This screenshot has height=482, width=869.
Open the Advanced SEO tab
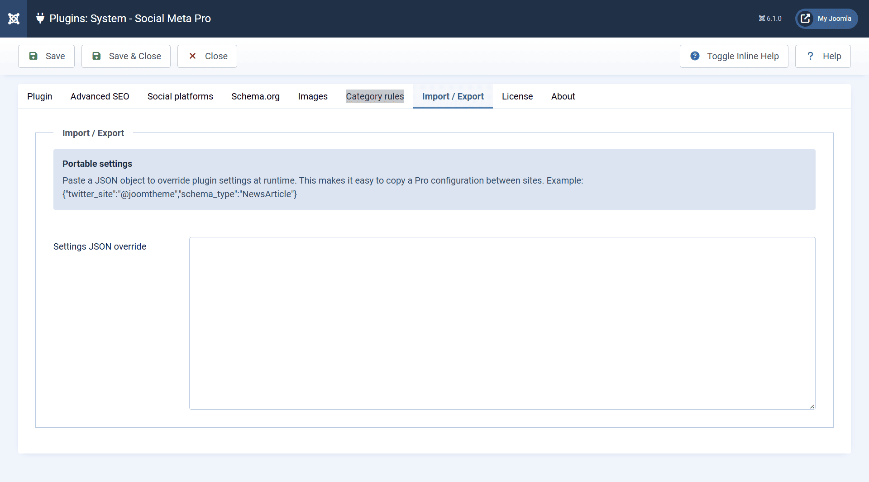click(x=100, y=96)
